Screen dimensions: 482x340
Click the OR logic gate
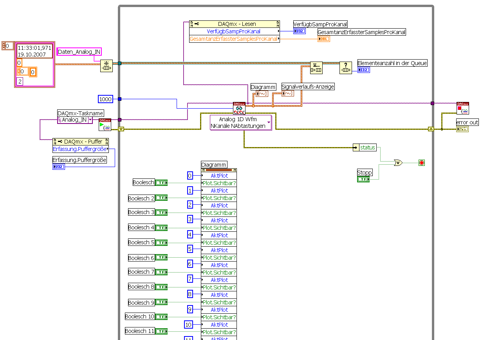[x=398, y=162]
